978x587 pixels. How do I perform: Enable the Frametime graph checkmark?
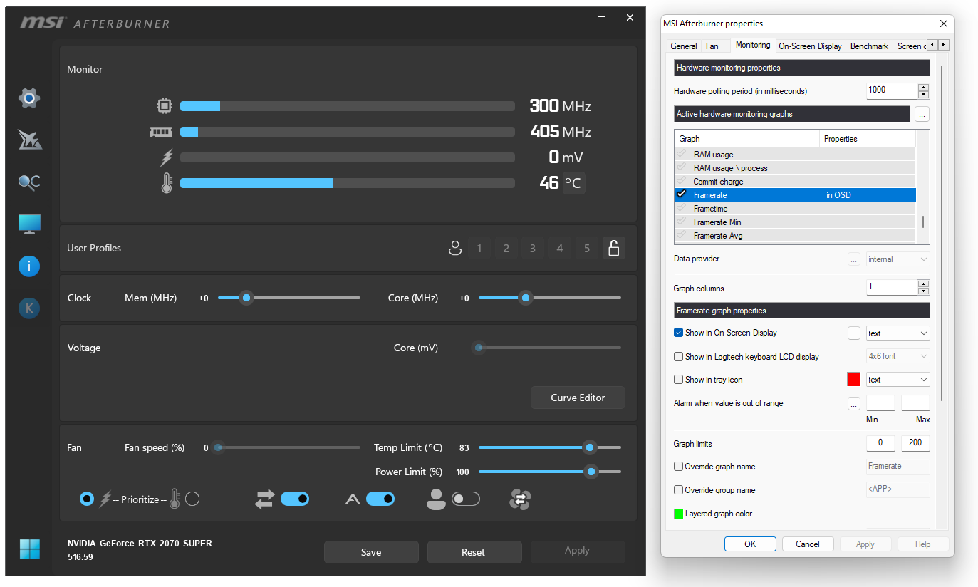pyautogui.click(x=682, y=208)
